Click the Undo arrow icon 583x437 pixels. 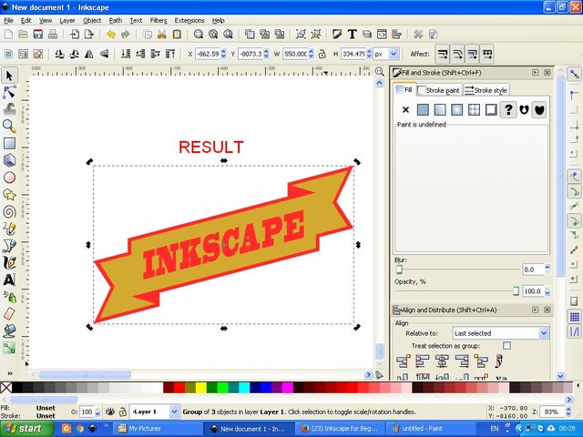[x=110, y=35]
